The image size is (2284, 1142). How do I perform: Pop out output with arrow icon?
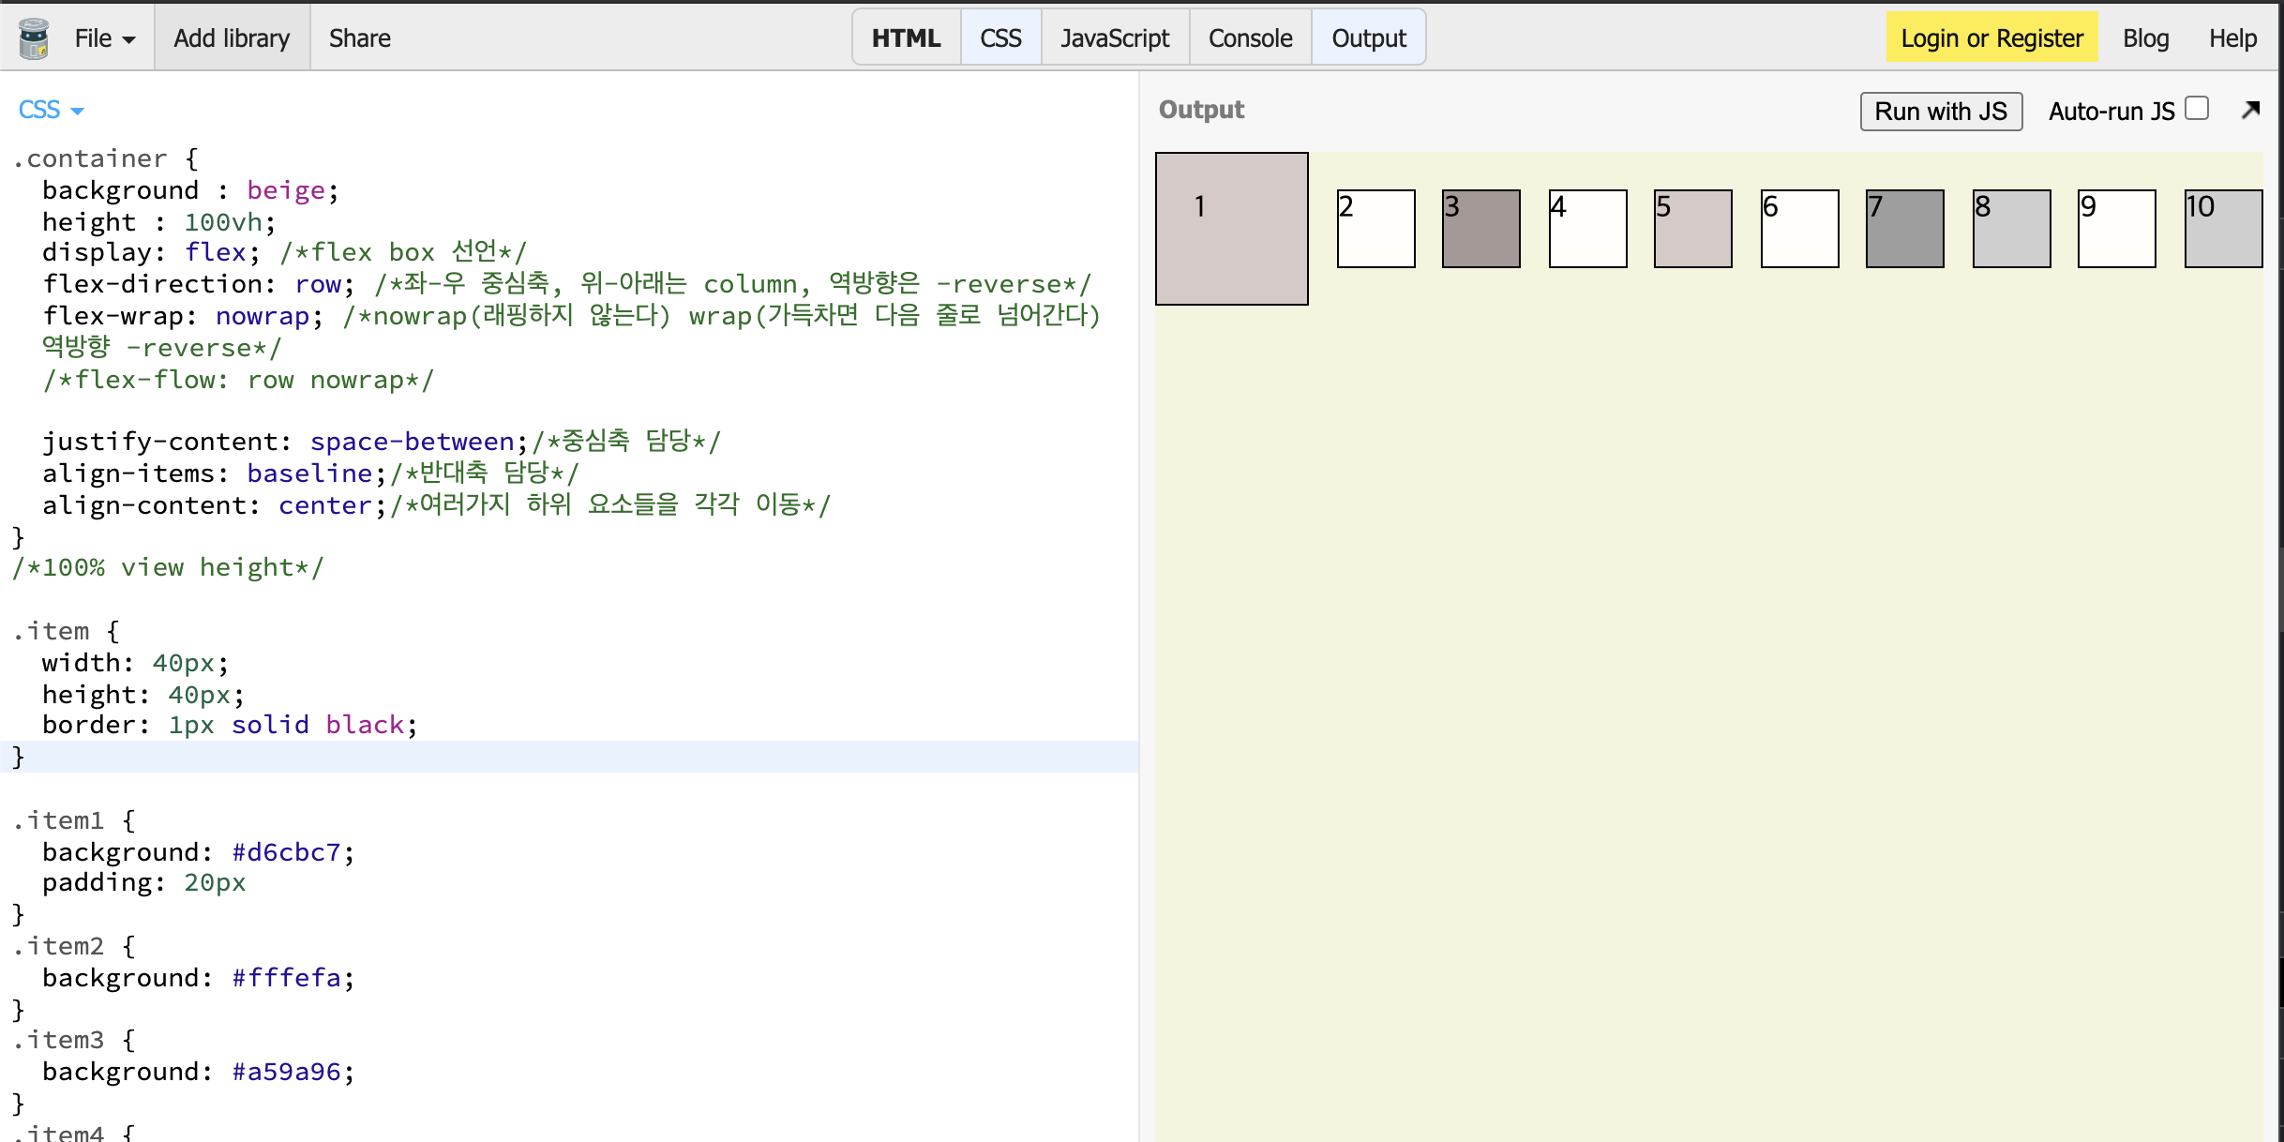click(x=2250, y=111)
